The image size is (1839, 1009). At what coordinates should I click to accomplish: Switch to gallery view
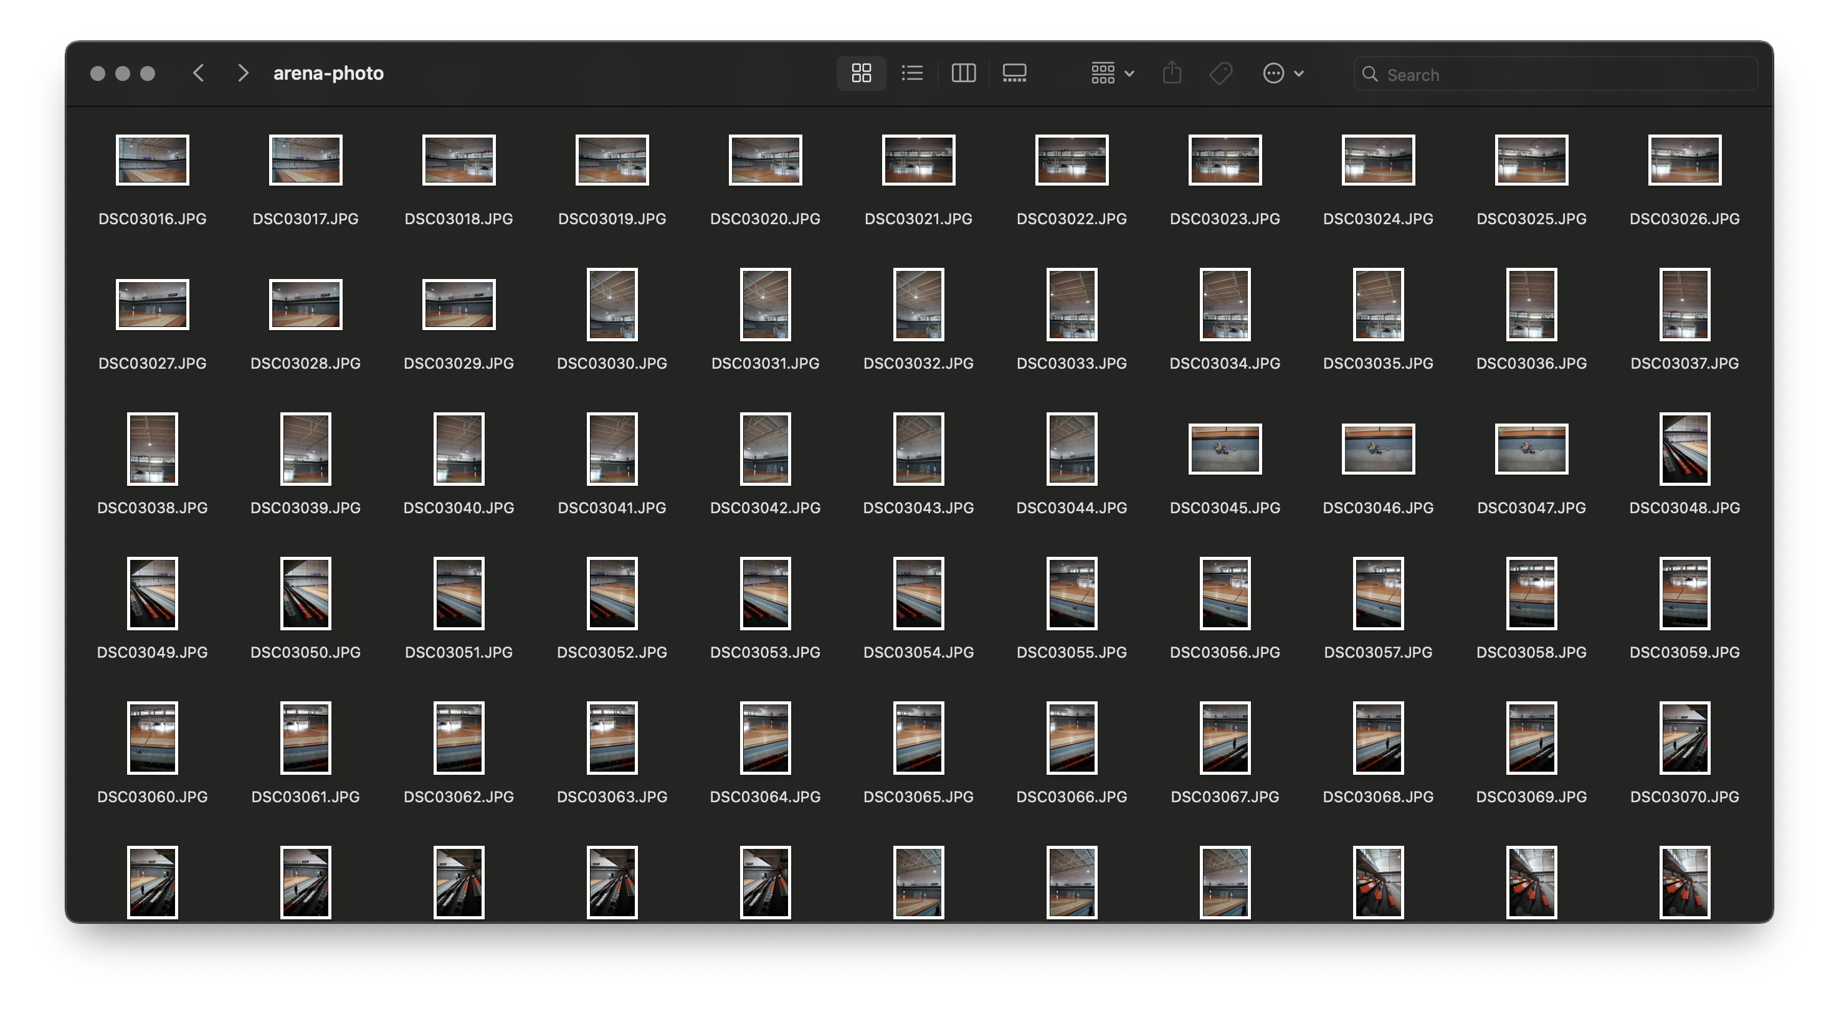pyautogui.click(x=1014, y=73)
